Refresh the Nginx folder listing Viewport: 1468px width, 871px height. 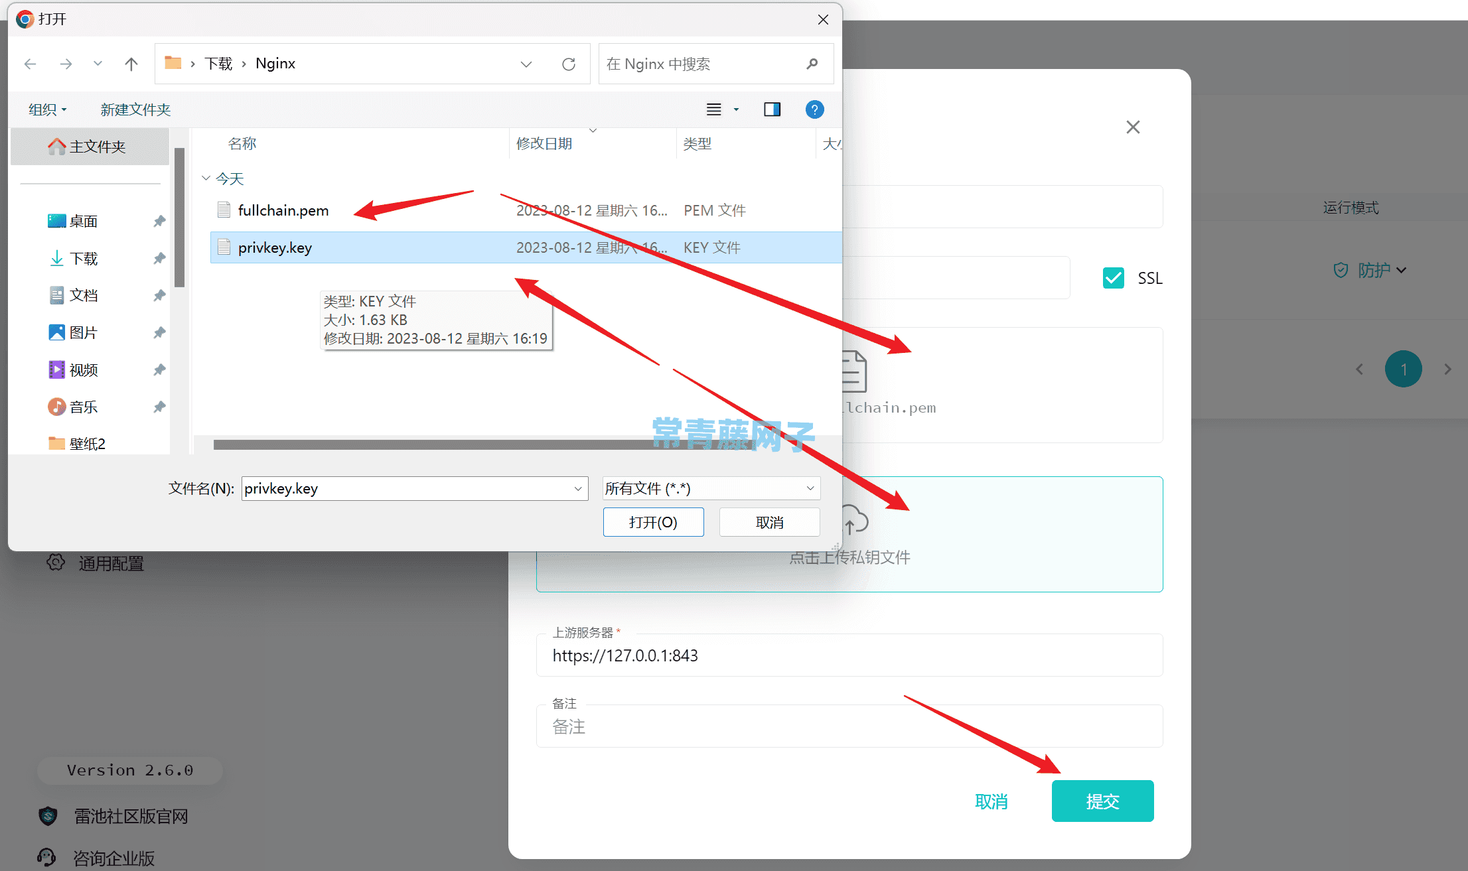pyautogui.click(x=568, y=64)
